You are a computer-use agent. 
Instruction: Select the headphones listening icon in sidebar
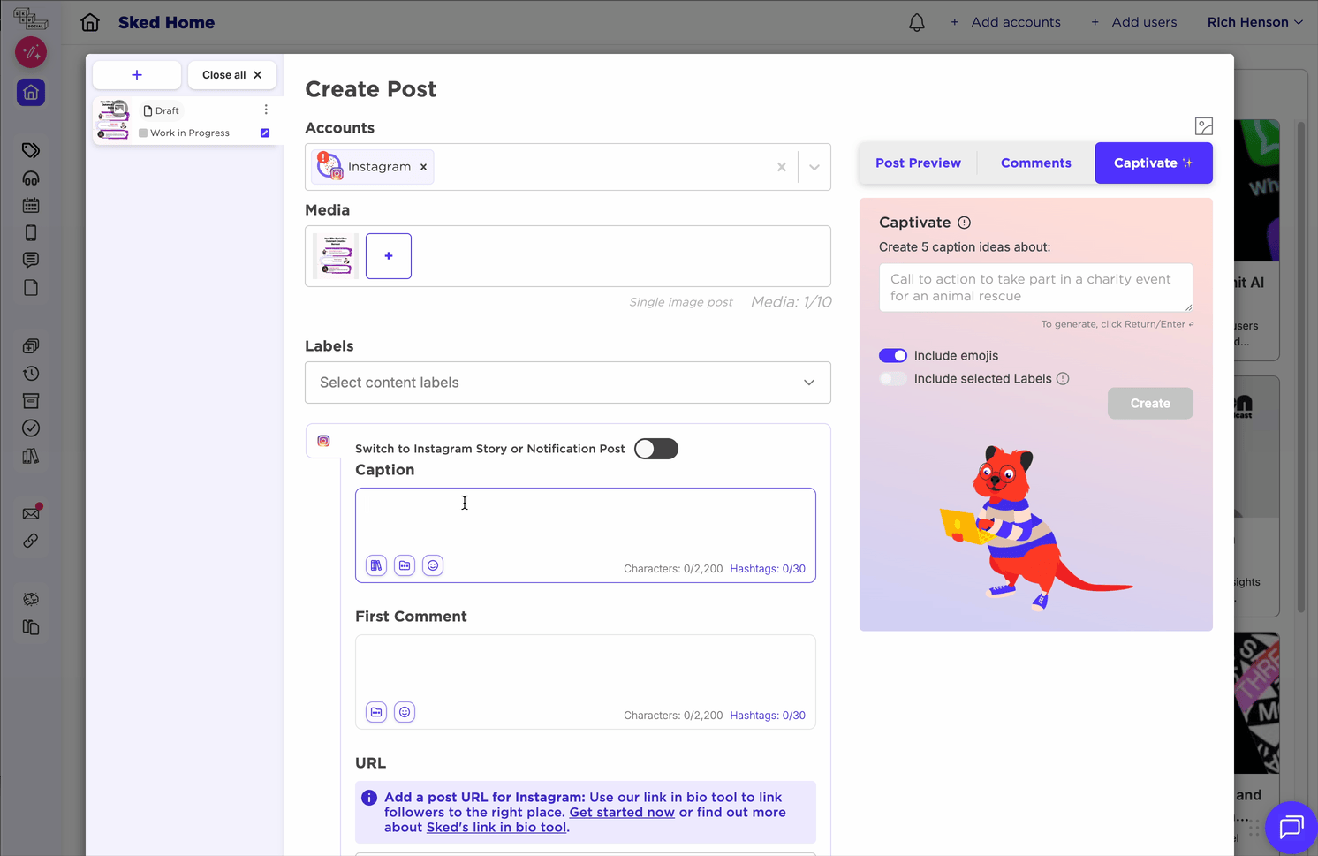(x=30, y=178)
